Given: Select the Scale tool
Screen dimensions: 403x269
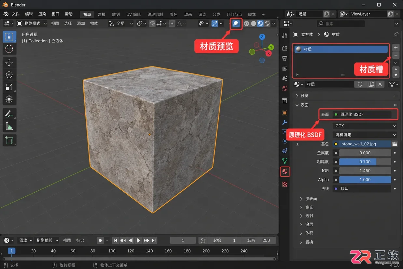Looking at the screenshot, I should point(9,87).
